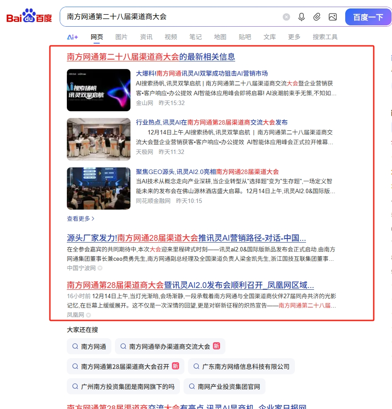This screenshot has width=392, height=409.
Task: Click the Baidu logo
Action: [29, 16]
